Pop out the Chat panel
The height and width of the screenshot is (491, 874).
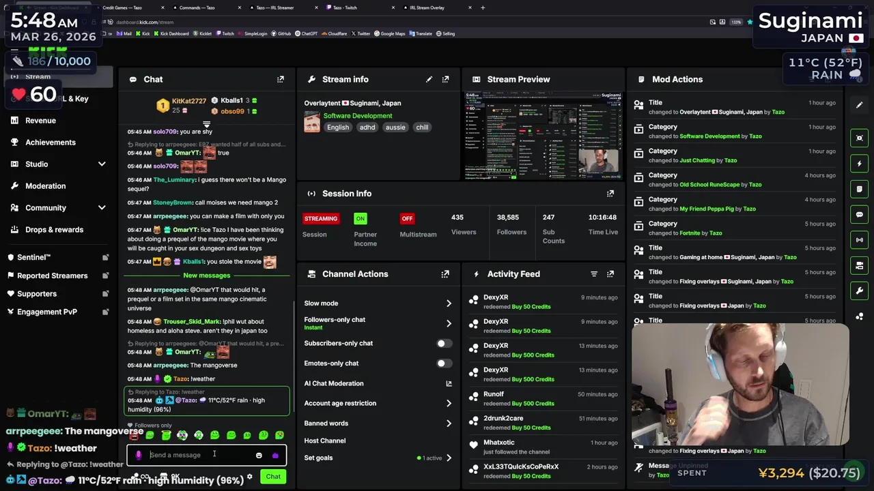coord(281,80)
